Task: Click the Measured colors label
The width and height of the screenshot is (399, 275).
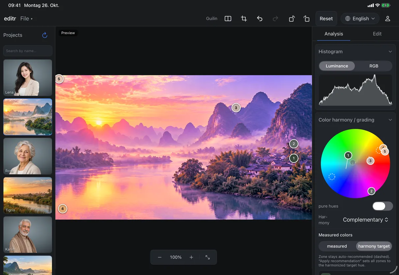Action: 335,235
